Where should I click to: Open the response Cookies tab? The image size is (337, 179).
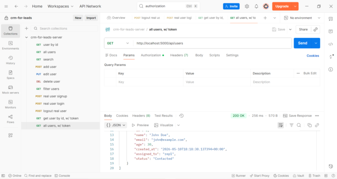click(122, 116)
